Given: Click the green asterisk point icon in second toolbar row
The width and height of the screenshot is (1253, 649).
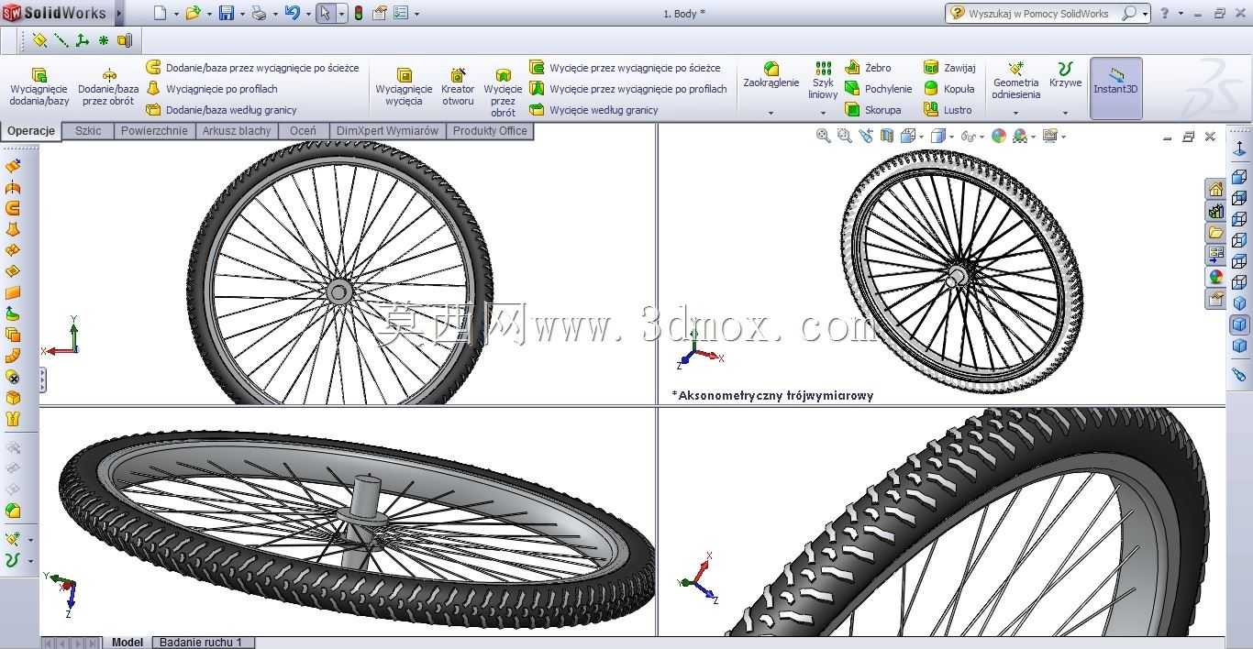Looking at the screenshot, I should point(103,40).
